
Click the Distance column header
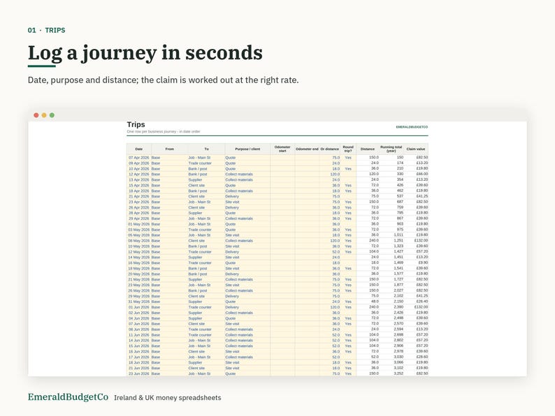(x=368, y=149)
